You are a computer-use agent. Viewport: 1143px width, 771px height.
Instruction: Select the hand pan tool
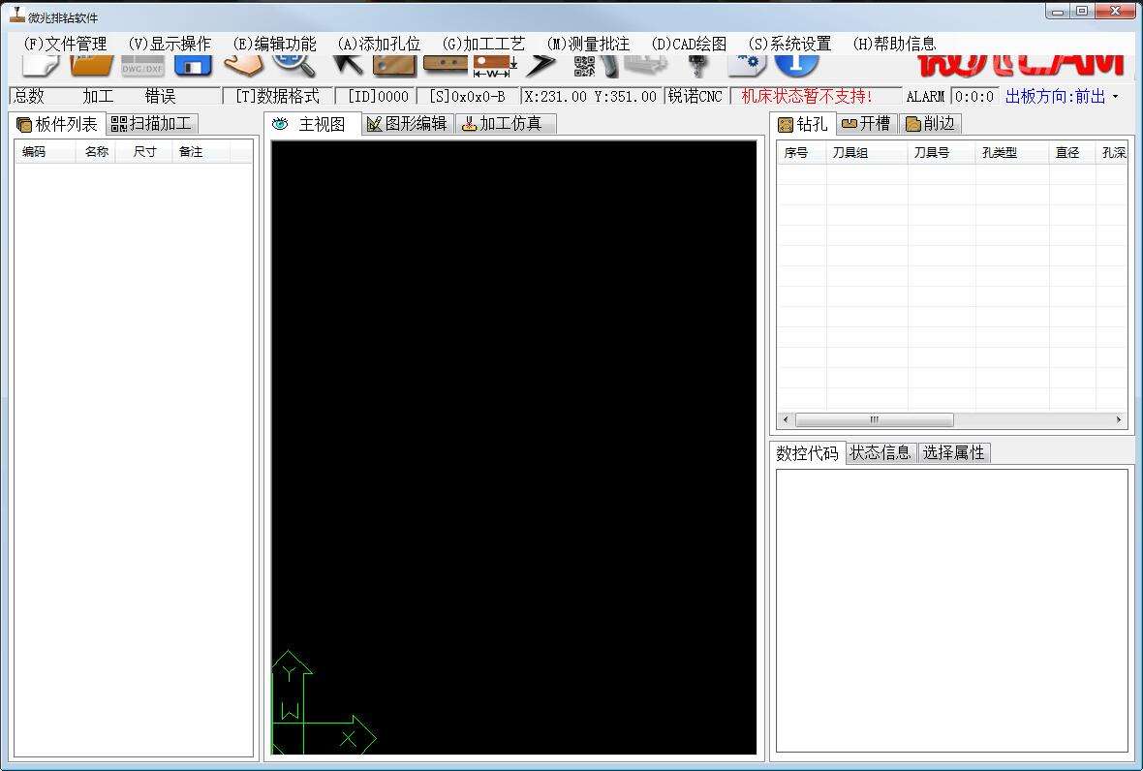click(243, 65)
